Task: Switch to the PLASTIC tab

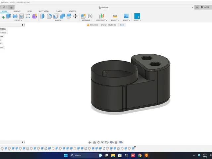Action: coord(59,11)
